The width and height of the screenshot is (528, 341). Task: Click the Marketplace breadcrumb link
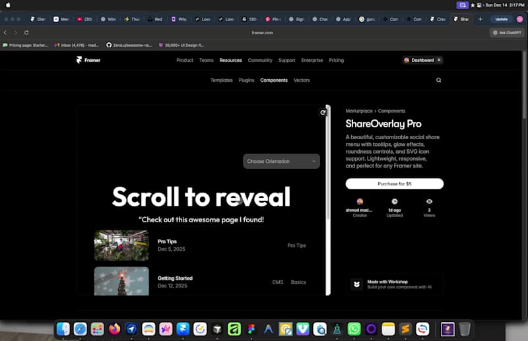[359, 111]
